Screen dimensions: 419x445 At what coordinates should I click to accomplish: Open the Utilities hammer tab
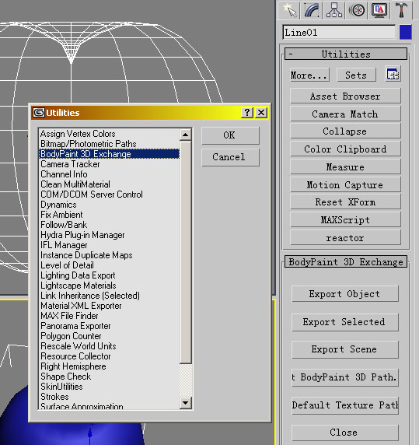pos(401,10)
